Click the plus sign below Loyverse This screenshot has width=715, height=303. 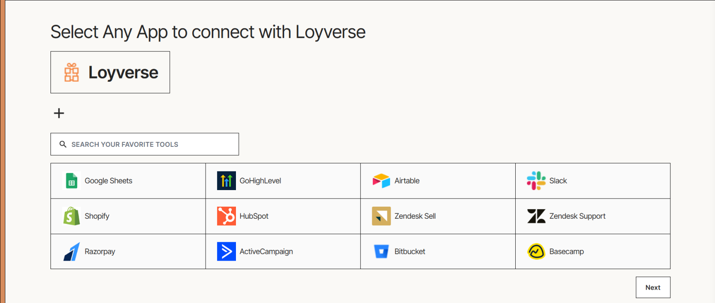(59, 113)
